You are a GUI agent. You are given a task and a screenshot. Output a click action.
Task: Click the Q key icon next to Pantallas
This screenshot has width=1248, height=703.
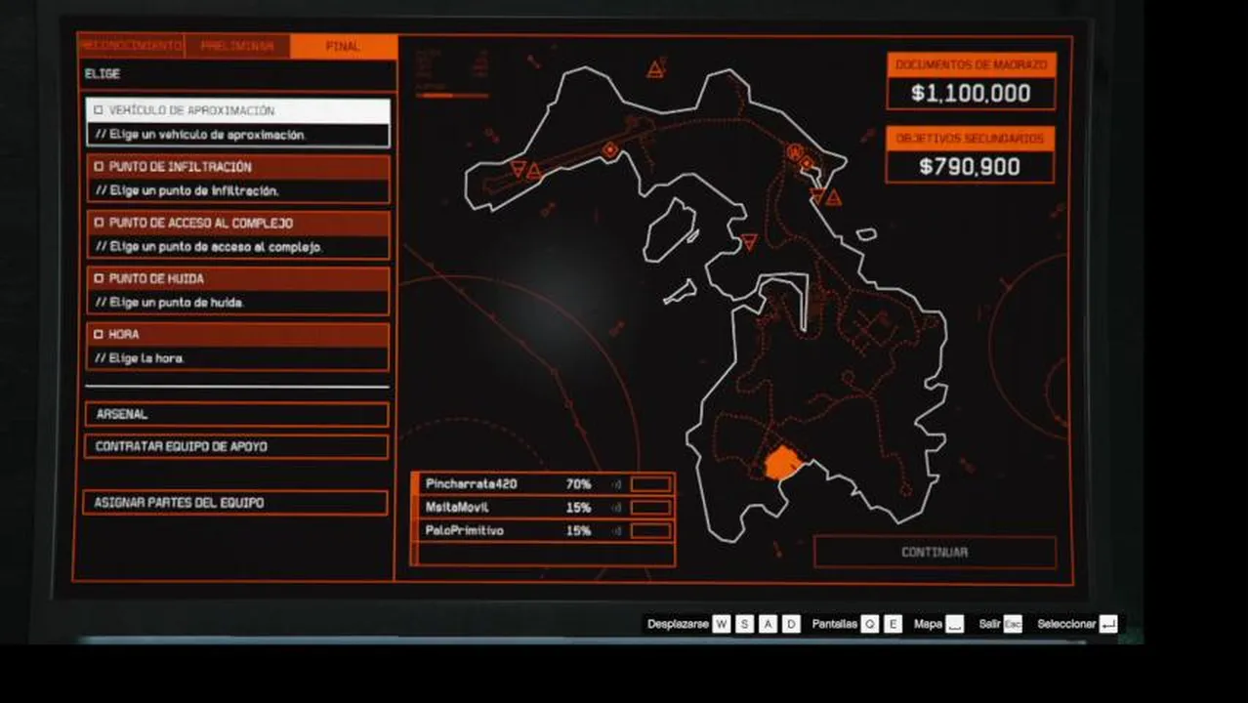869,624
